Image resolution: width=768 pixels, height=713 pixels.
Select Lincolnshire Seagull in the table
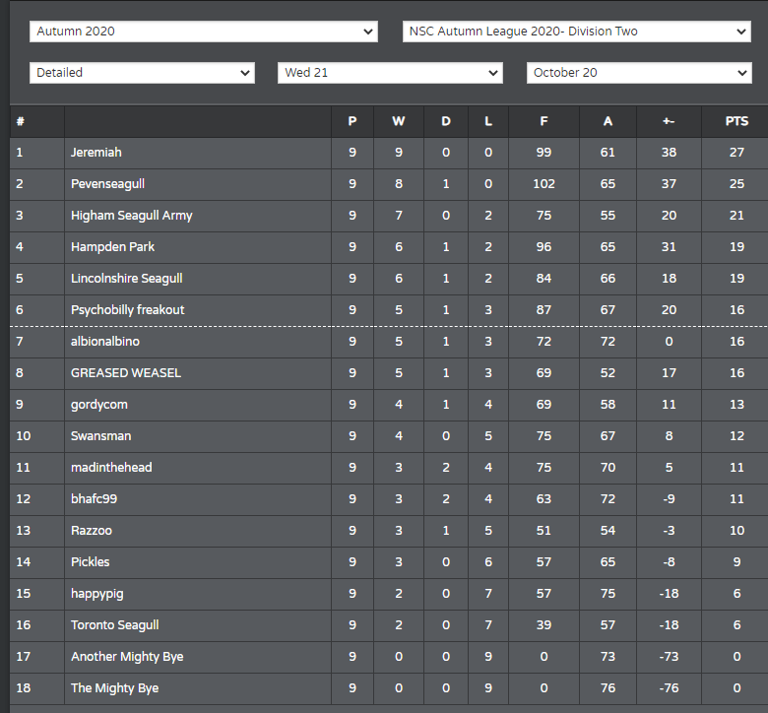pyautogui.click(x=127, y=279)
